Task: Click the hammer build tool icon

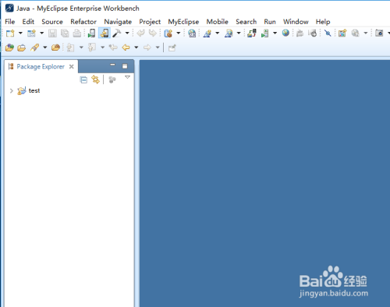Action: (x=117, y=34)
